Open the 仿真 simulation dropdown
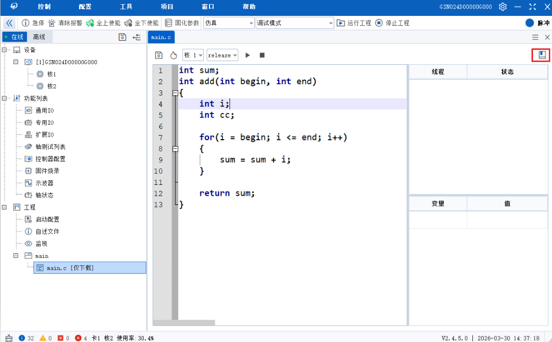This screenshot has width=552, height=342. (229, 23)
